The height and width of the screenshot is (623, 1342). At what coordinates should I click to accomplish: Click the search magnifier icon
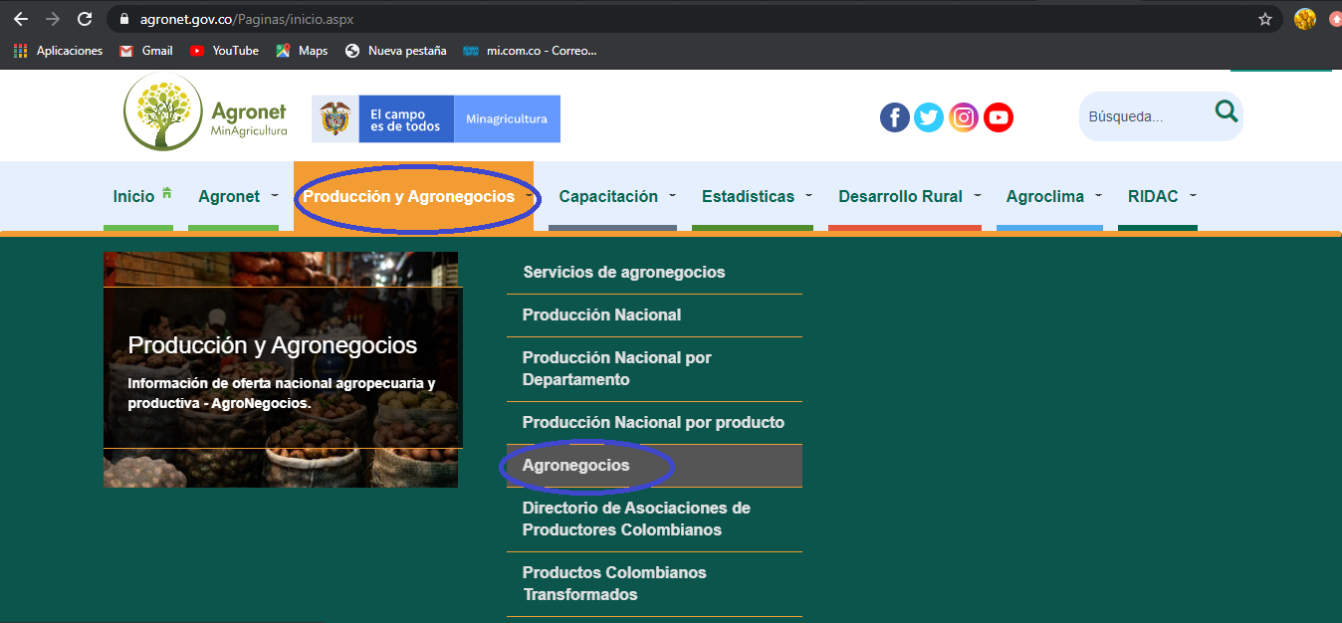(1226, 112)
